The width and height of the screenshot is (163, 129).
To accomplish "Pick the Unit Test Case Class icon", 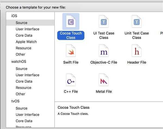I will (x=137, y=22).
